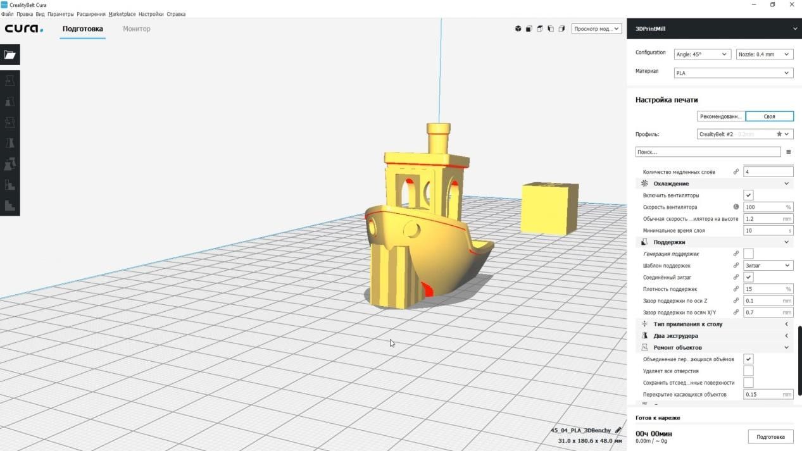Expand the Два экструдера section
Screen dimensions: 802x451
point(714,336)
